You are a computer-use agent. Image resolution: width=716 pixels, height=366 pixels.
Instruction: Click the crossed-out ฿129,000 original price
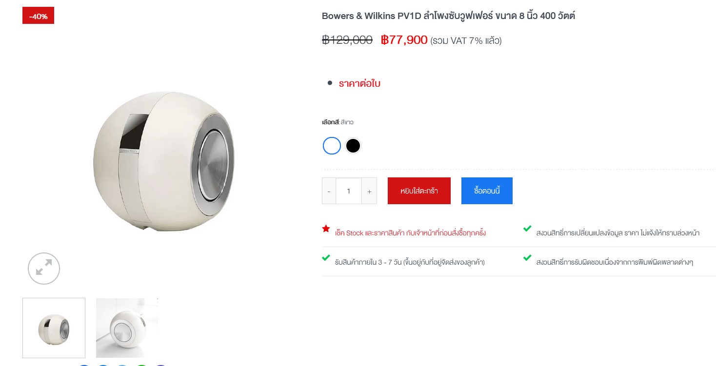tap(347, 40)
